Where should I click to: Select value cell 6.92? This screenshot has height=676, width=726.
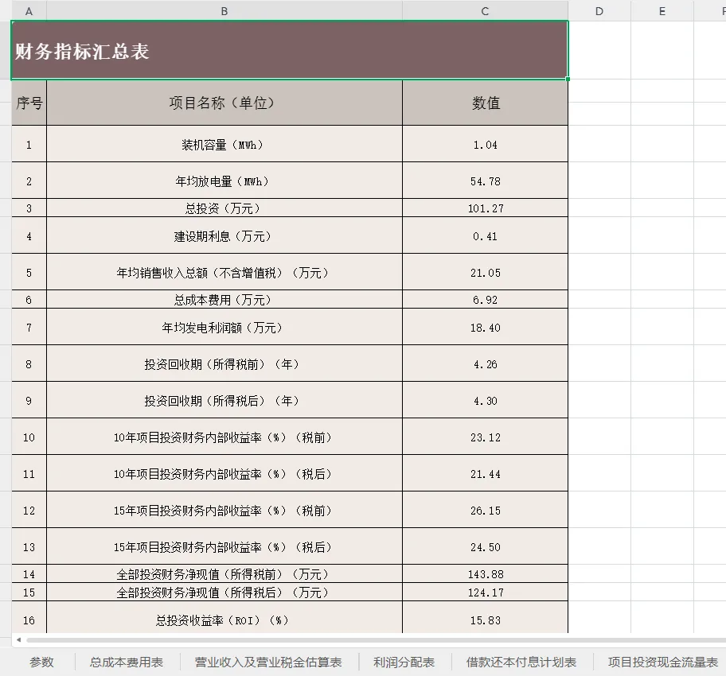(x=486, y=299)
